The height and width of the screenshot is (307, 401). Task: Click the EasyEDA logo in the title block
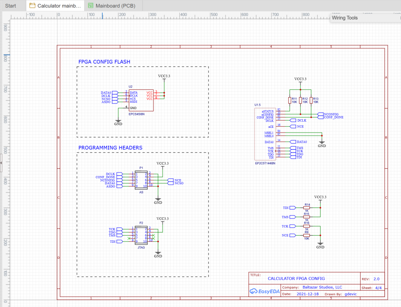[264, 291]
